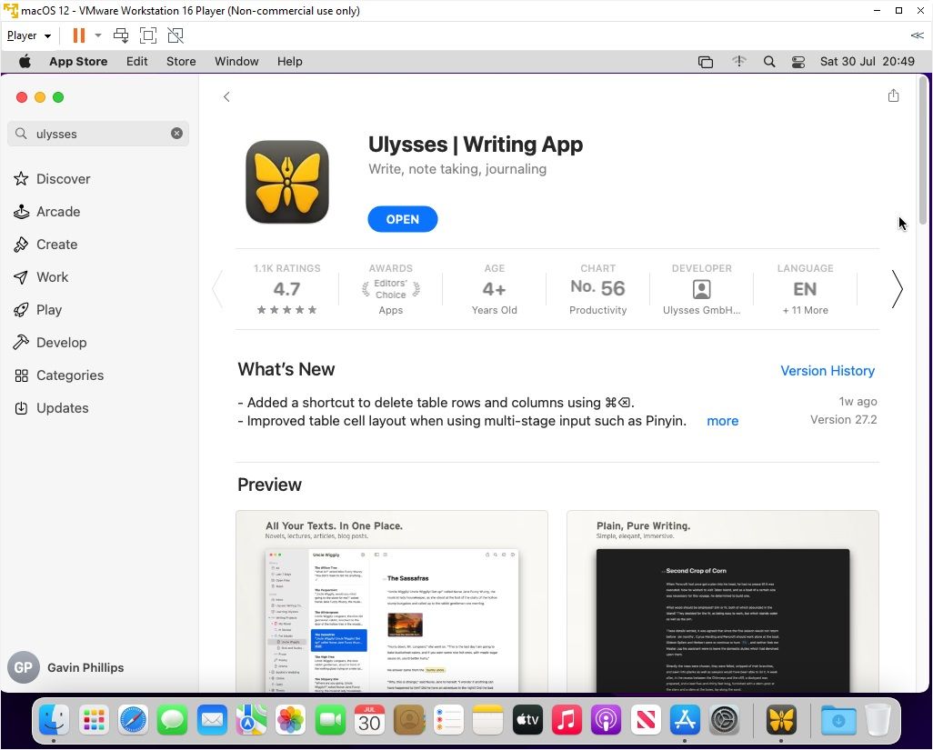Share the Ulysses app page
The height and width of the screenshot is (750, 933).
point(893,95)
